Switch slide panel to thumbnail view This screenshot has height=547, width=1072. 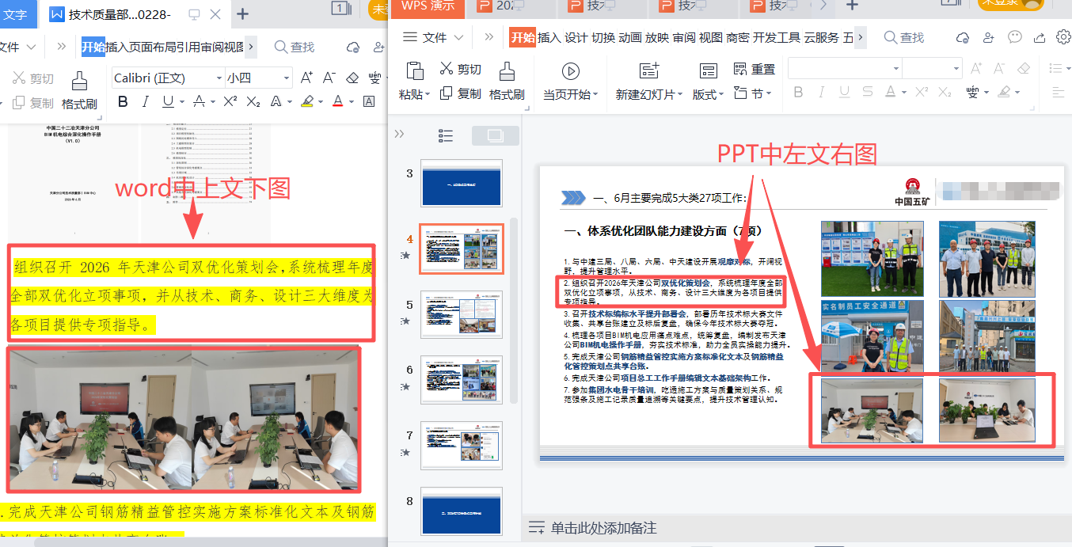496,136
